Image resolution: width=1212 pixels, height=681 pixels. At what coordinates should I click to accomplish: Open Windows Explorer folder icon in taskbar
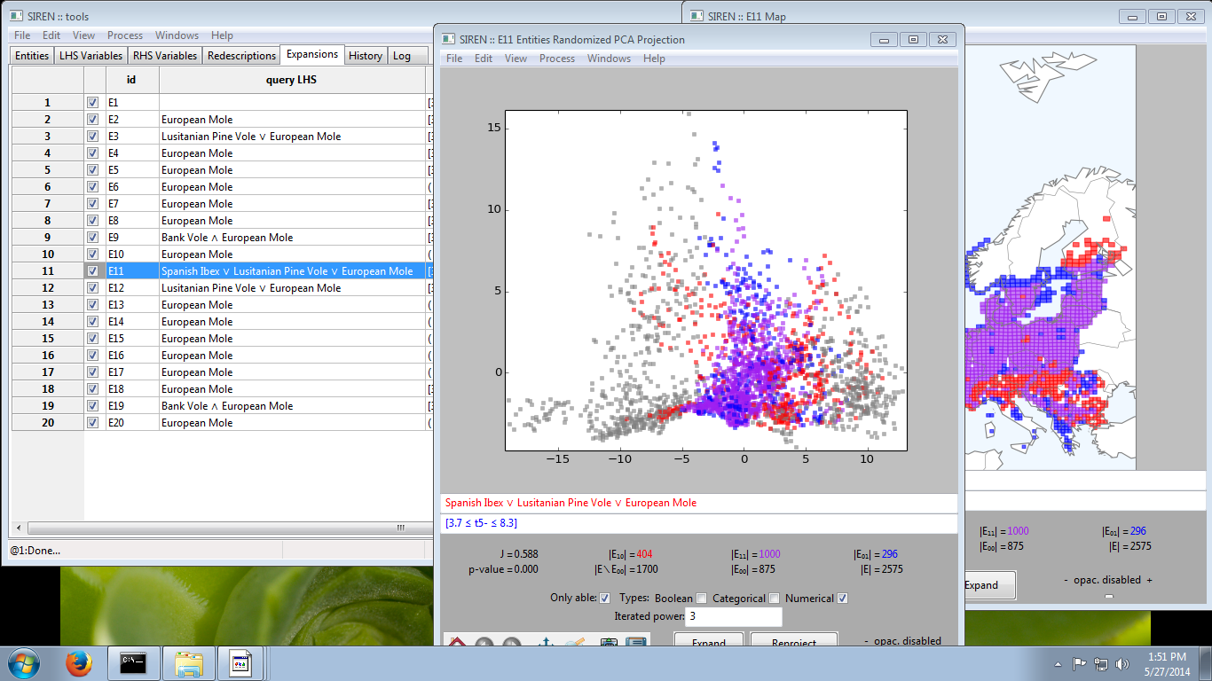coord(189,663)
